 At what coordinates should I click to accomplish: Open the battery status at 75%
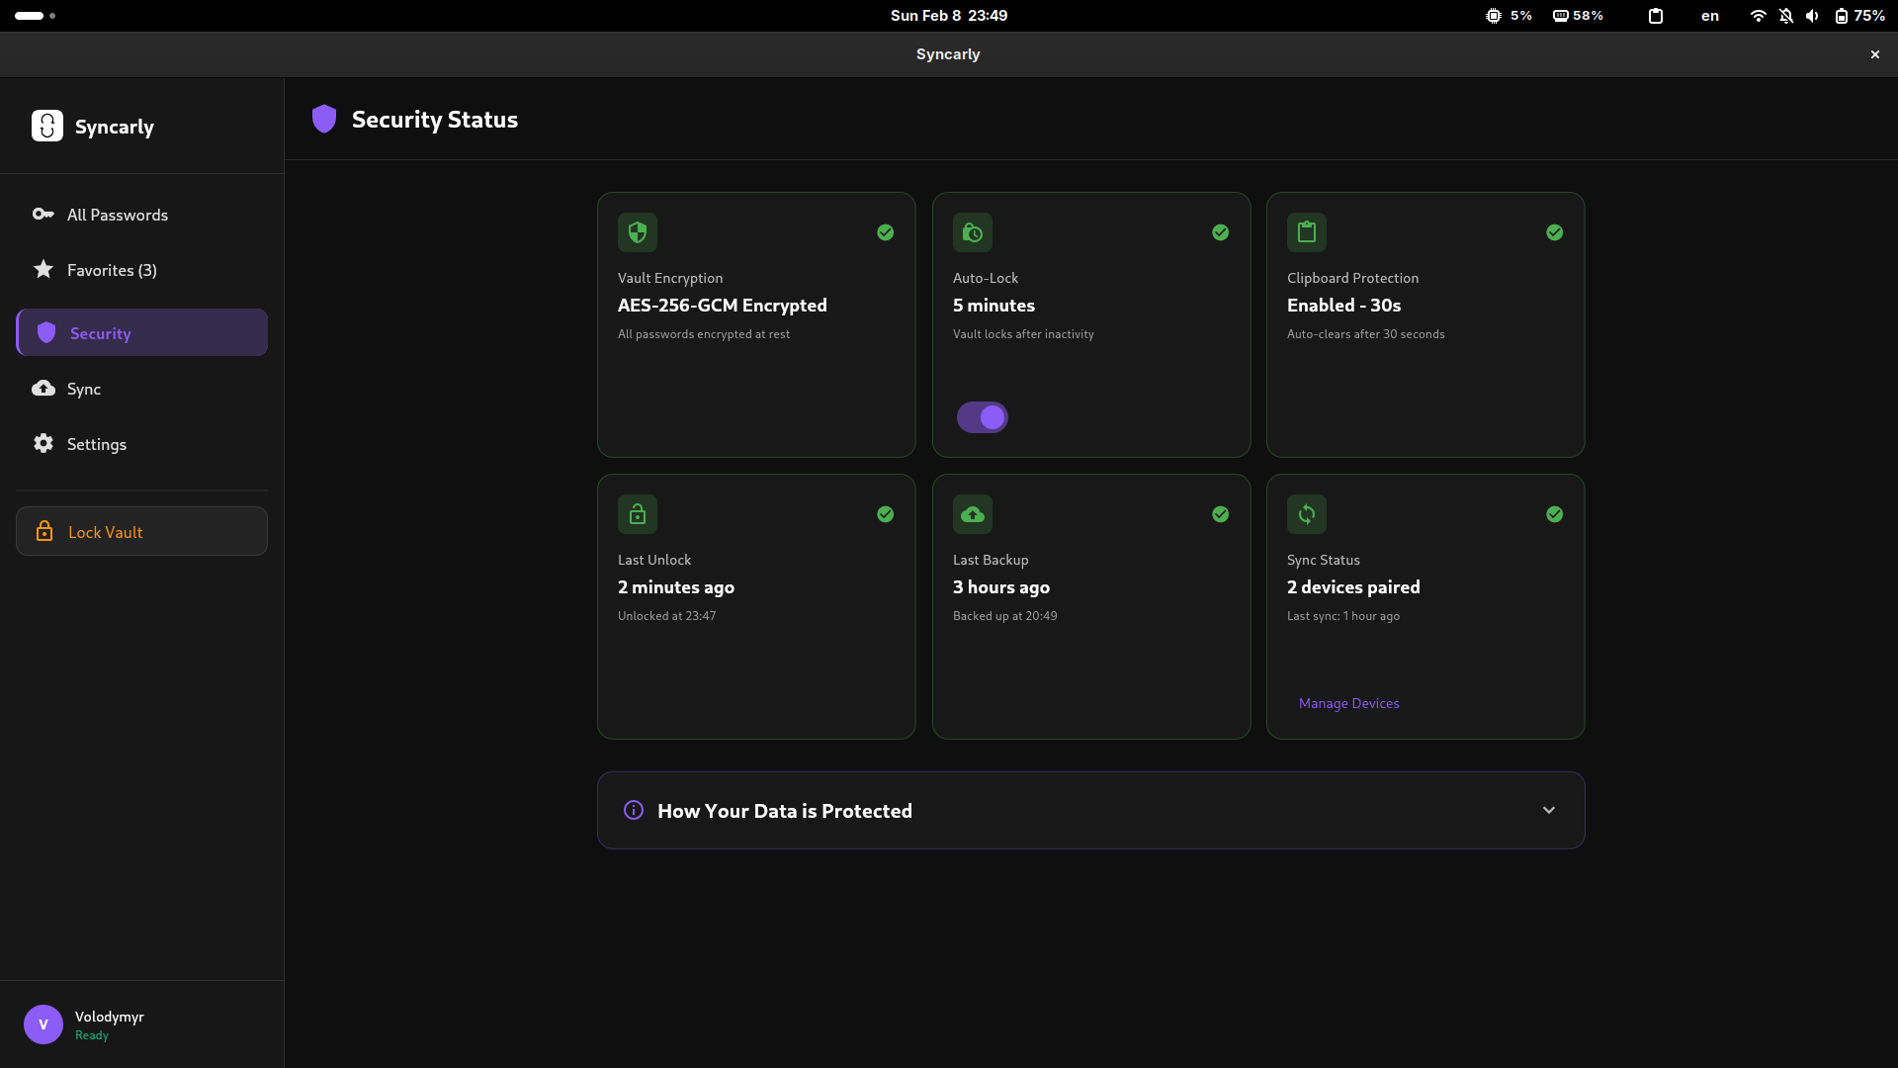pos(1858,16)
